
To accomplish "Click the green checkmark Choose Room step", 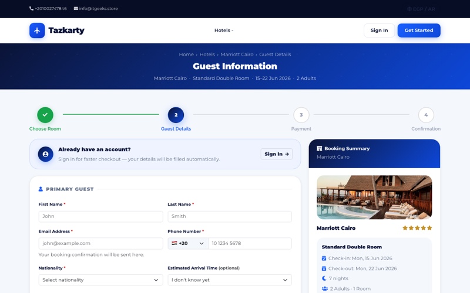I will (45, 115).
